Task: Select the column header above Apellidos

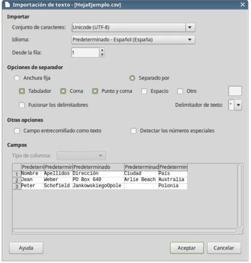Action: pyautogui.click(x=59, y=167)
